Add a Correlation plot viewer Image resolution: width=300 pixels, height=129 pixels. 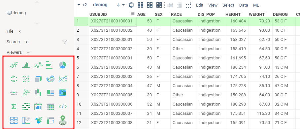pos(26,107)
